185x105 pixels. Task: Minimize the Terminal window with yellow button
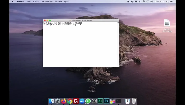(x=47, y=20)
